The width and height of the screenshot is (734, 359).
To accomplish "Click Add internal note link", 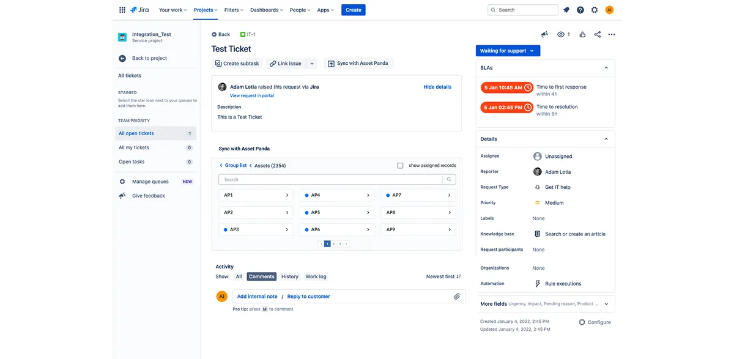I will [x=258, y=297].
